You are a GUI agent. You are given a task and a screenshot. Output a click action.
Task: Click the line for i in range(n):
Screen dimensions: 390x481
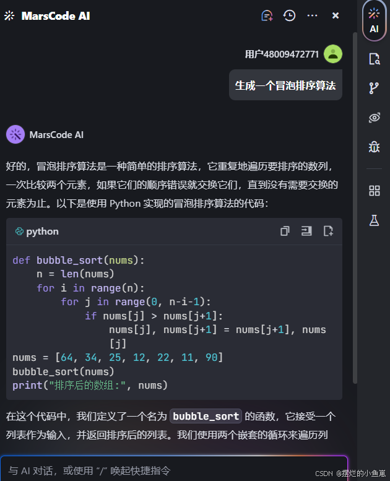(90, 288)
